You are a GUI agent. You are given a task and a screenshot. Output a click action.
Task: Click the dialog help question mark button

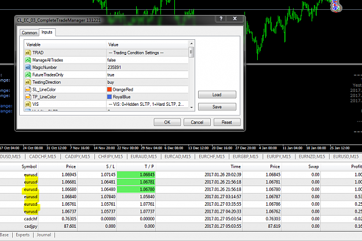pos(221,18)
